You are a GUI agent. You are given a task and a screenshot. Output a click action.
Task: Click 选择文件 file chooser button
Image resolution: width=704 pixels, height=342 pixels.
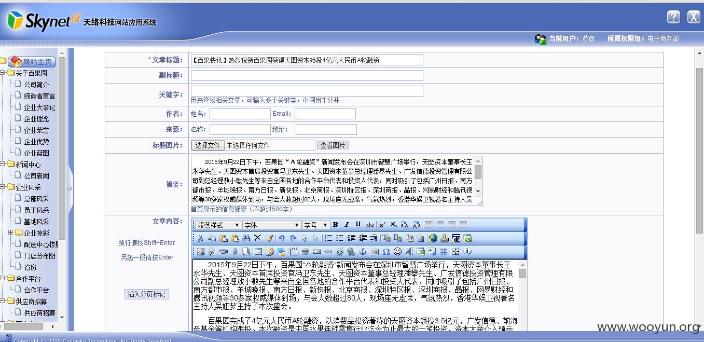[208, 145]
